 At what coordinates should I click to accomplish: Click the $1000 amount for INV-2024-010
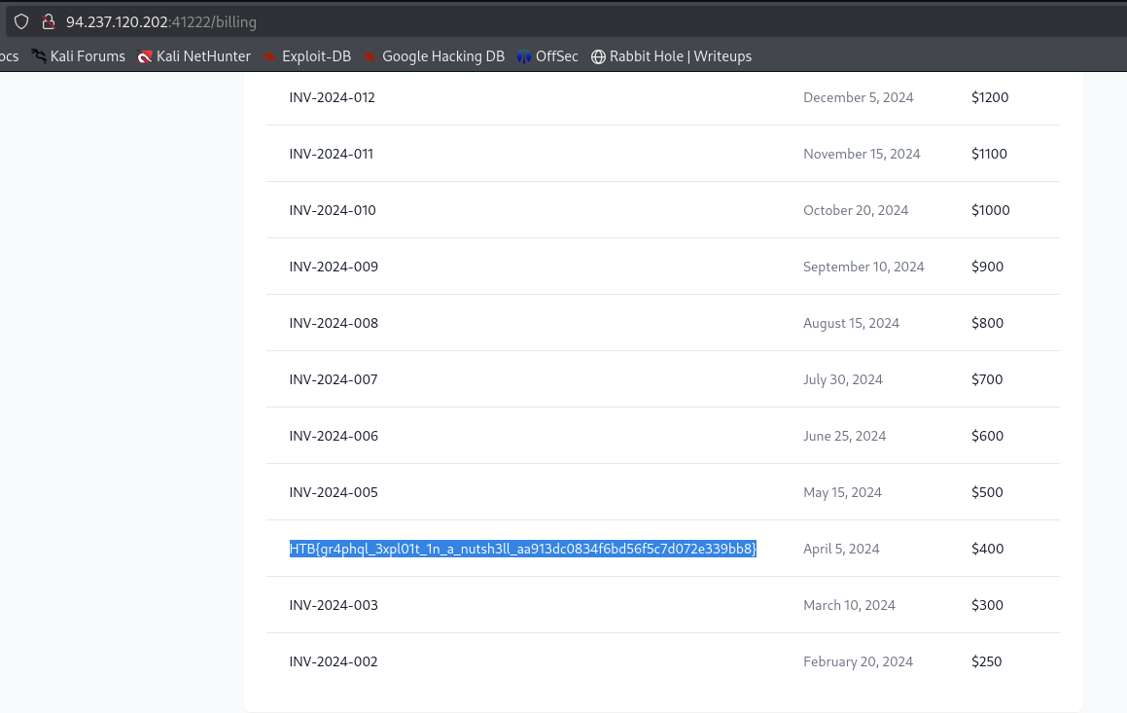(990, 210)
